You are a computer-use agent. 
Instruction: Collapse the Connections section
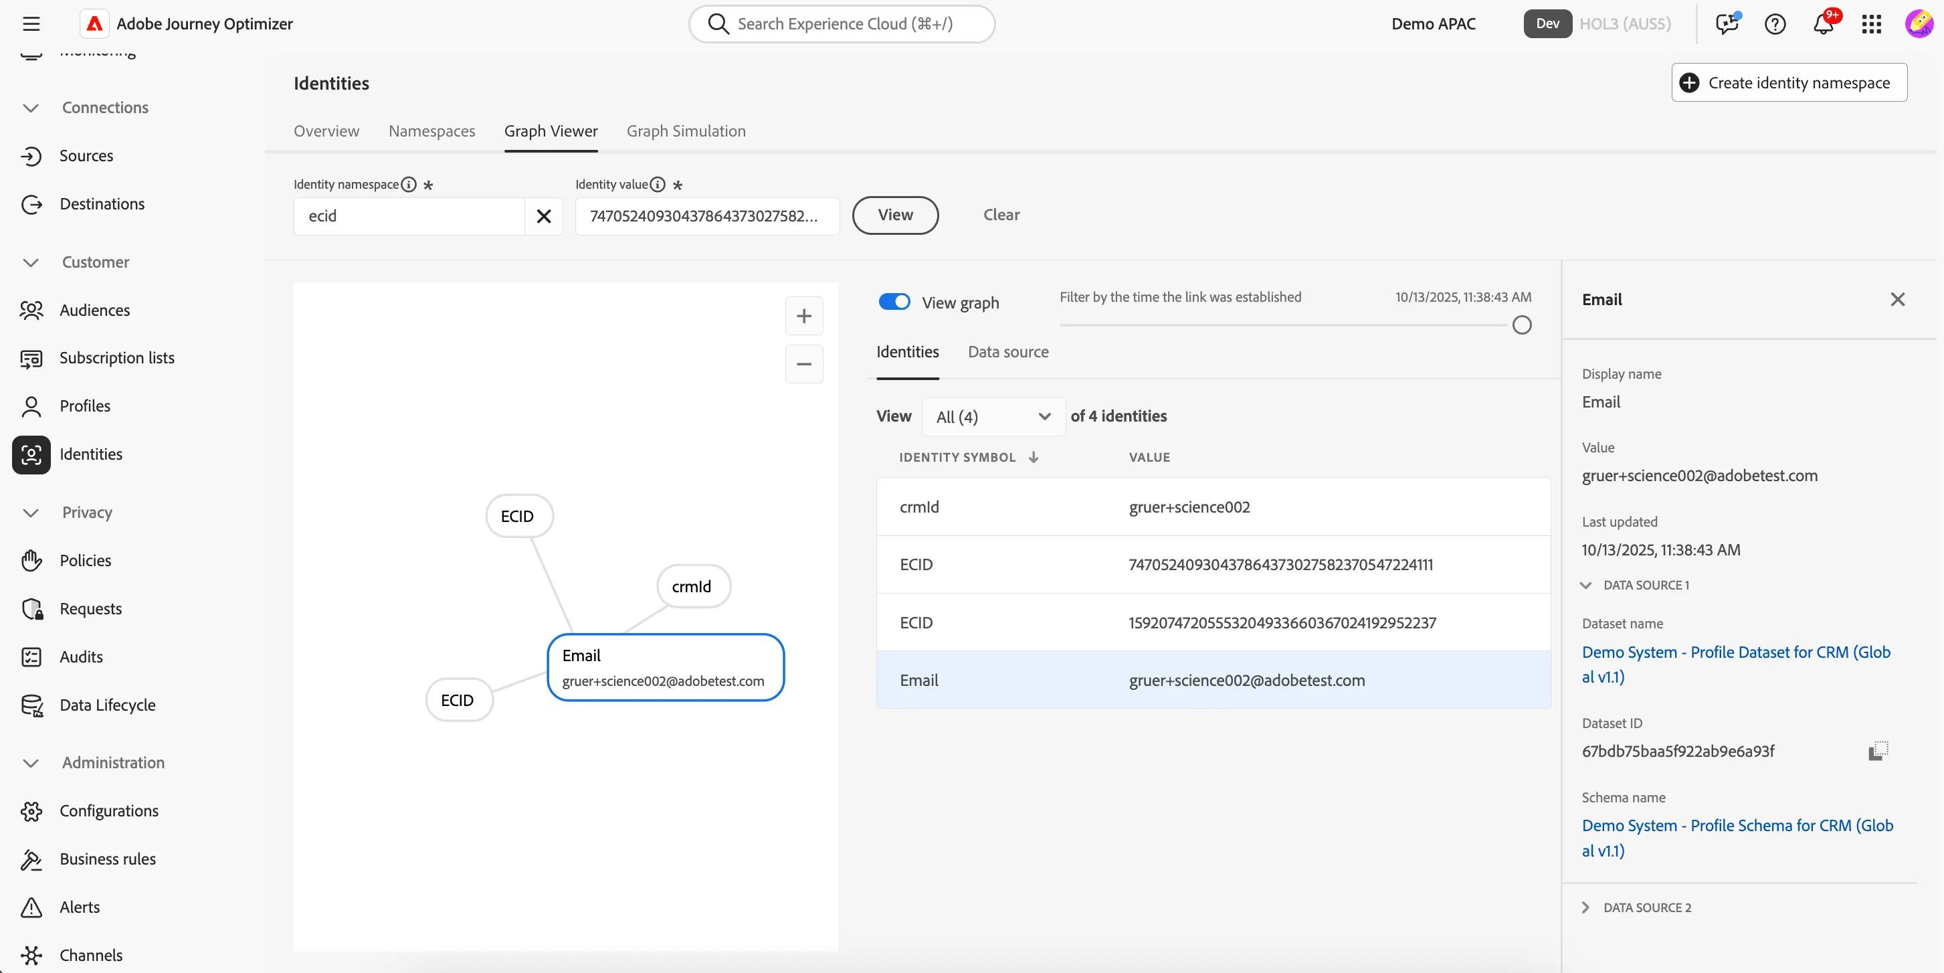[x=31, y=108]
